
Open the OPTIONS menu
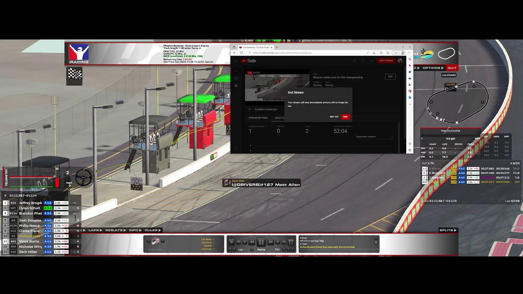tap(433, 68)
